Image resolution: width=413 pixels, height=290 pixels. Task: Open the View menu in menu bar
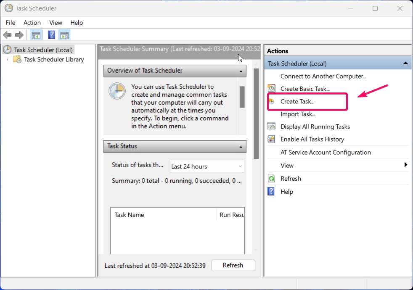point(56,23)
